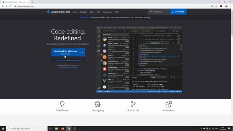Click the taskbar clock and date
The width and height of the screenshot is (233, 131).
[223, 128]
